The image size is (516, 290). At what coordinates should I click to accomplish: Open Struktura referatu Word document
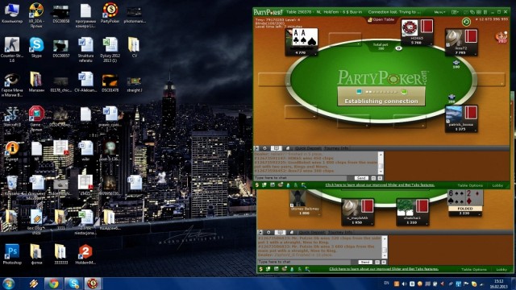pos(85,49)
